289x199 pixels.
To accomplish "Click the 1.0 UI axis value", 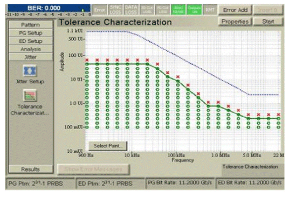I will point(77,103).
